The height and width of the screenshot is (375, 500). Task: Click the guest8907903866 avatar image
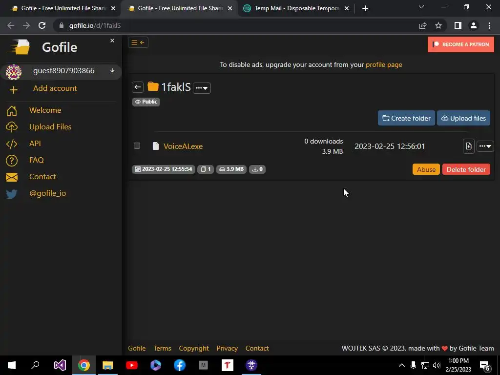coord(13,72)
